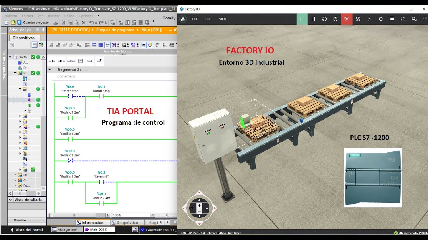Open Proyecto menu in TIA Portal
Viewport: 428px width, 240px height.
pyautogui.click(x=11, y=16)
